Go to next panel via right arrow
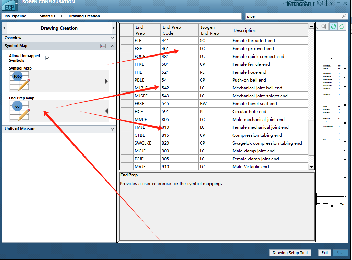352x260 pixels. [x=114, y=28]
